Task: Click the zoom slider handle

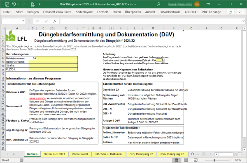Action: tap(214, 160)
